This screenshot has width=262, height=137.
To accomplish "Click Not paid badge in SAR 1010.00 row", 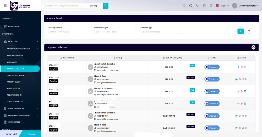I will (x=191, y=127).
